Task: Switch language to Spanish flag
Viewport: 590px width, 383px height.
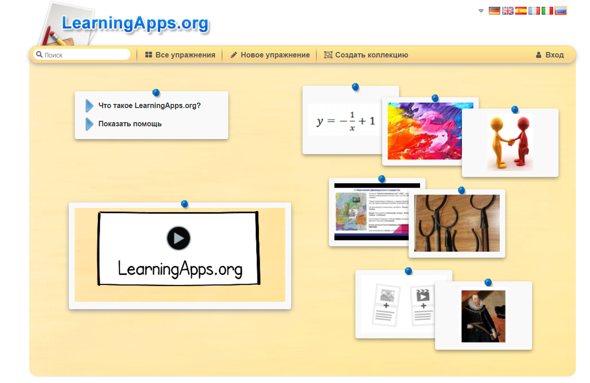Action: click(521, 10)
